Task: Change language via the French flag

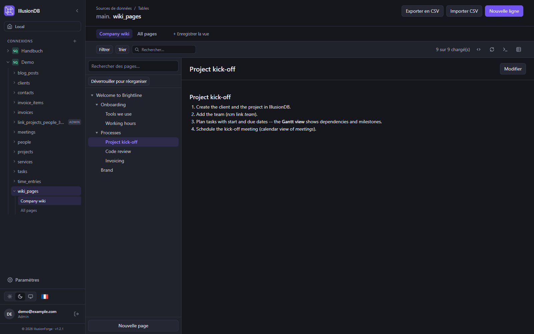Action: pos(45,297)
